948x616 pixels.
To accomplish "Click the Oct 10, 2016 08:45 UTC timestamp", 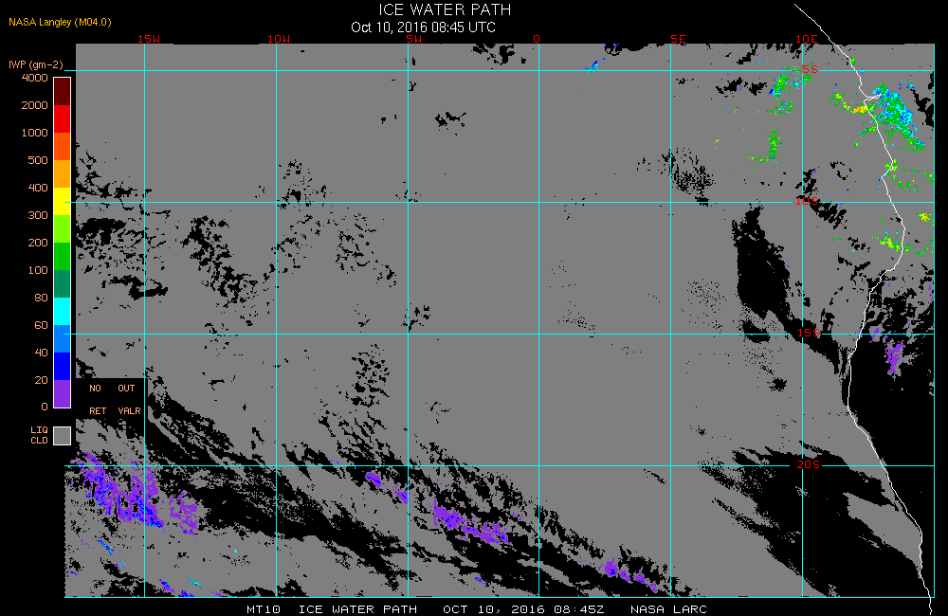I will [x=423, y=27].
